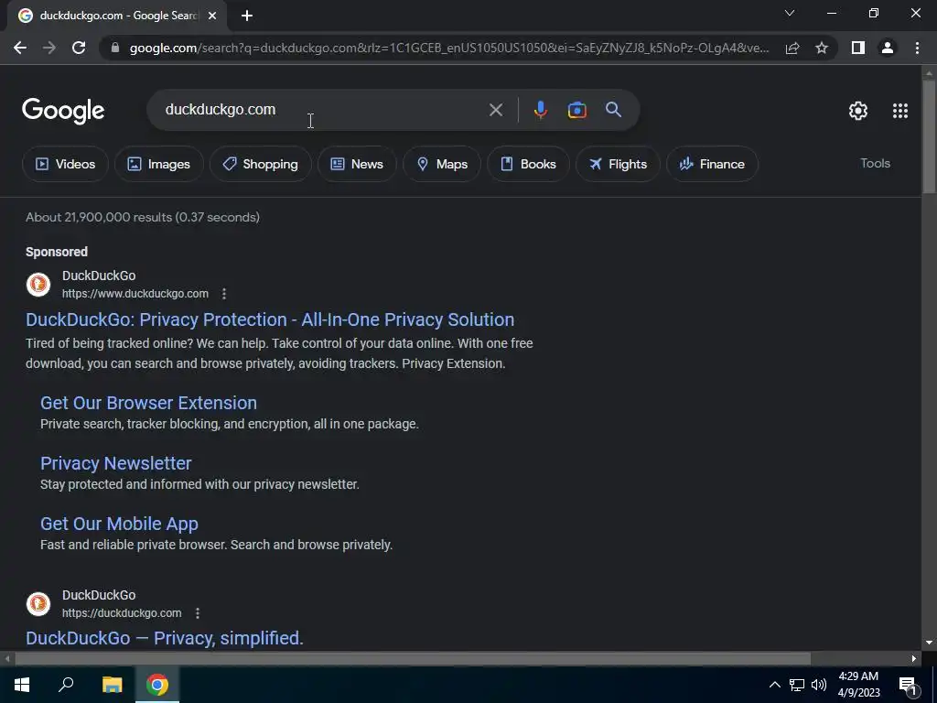The image size is (937, 703).
Task: Open Chrome profile menu
Action: coord(888,48)
